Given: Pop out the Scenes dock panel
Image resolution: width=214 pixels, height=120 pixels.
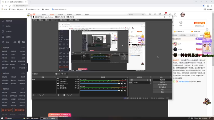Looking at the screenshot, I should (x=55, y=77).
